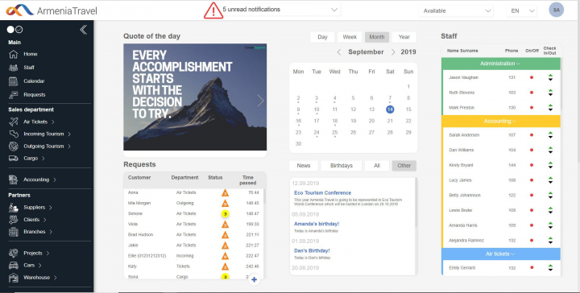
Task: Toggle Sarah Andersen's check in/out arrows
Action: (550, 135)
